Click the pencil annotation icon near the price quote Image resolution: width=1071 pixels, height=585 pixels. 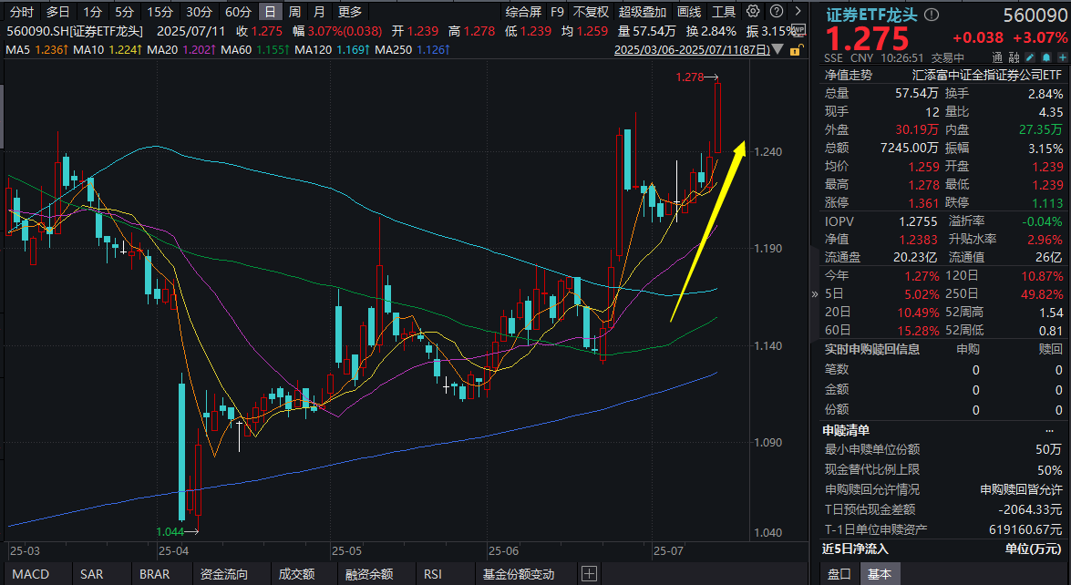(1029, 57)
